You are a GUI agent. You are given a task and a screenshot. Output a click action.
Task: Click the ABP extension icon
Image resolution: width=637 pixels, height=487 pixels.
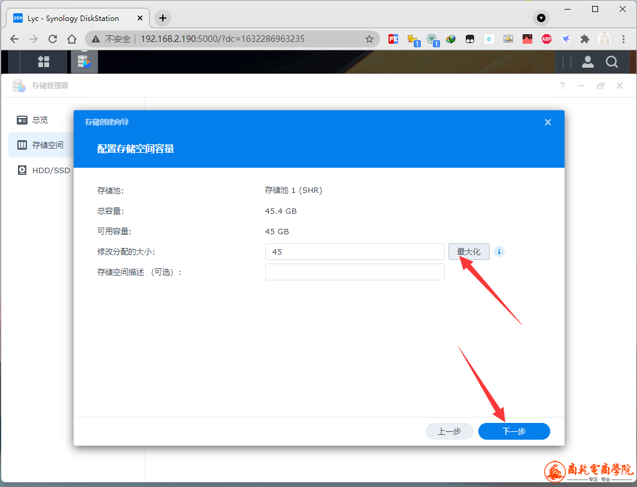click(x=546, y=39)
